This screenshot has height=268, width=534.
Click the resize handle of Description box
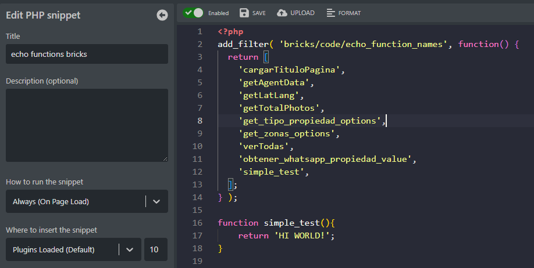pyautogui.click(x=165, y=158)
